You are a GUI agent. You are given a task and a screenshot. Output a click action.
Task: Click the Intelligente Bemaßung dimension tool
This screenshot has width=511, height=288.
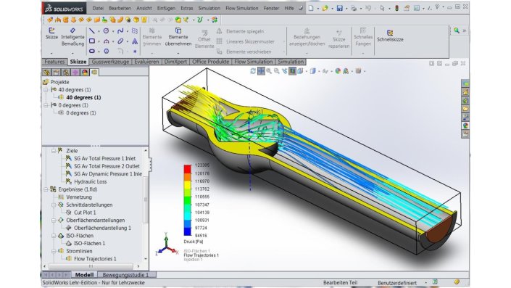pos(72,37)
